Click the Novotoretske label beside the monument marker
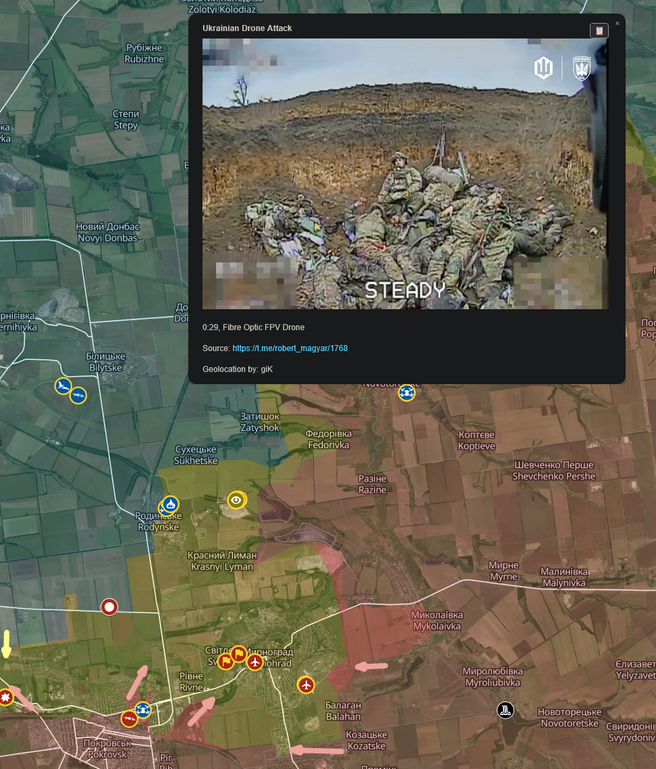Image resolution: width=656 pixels, height=769 pixels. pyautogui.click(x=569, y=718)
